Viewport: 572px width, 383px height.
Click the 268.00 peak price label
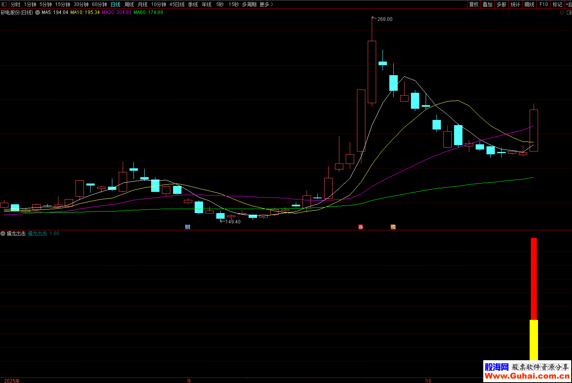point(385,19)
